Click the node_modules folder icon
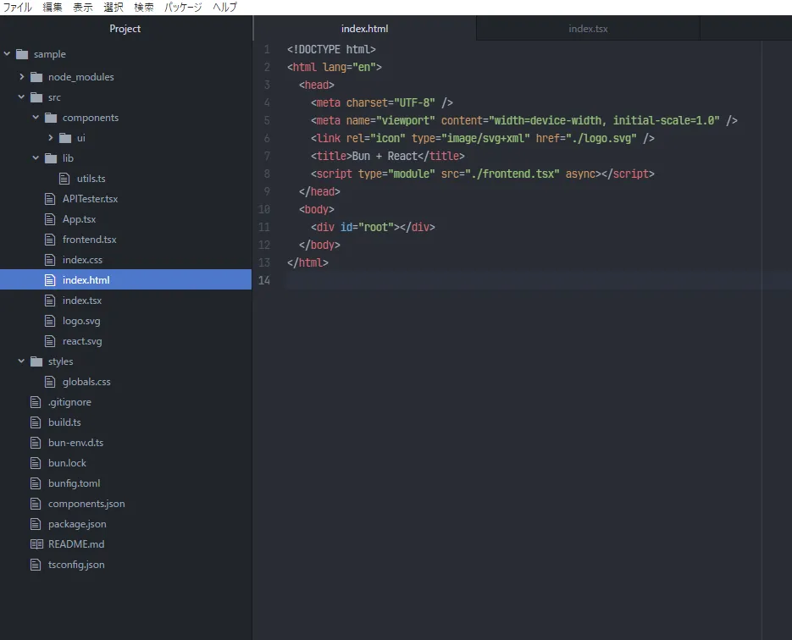792x640 pixels. click(x=36, y=77)
